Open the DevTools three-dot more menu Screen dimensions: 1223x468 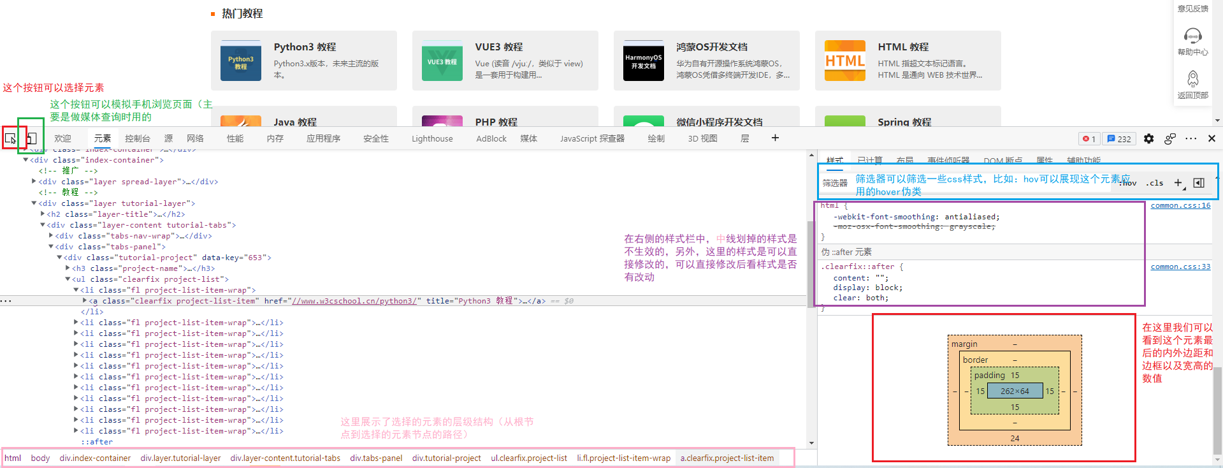[1190, 138]
